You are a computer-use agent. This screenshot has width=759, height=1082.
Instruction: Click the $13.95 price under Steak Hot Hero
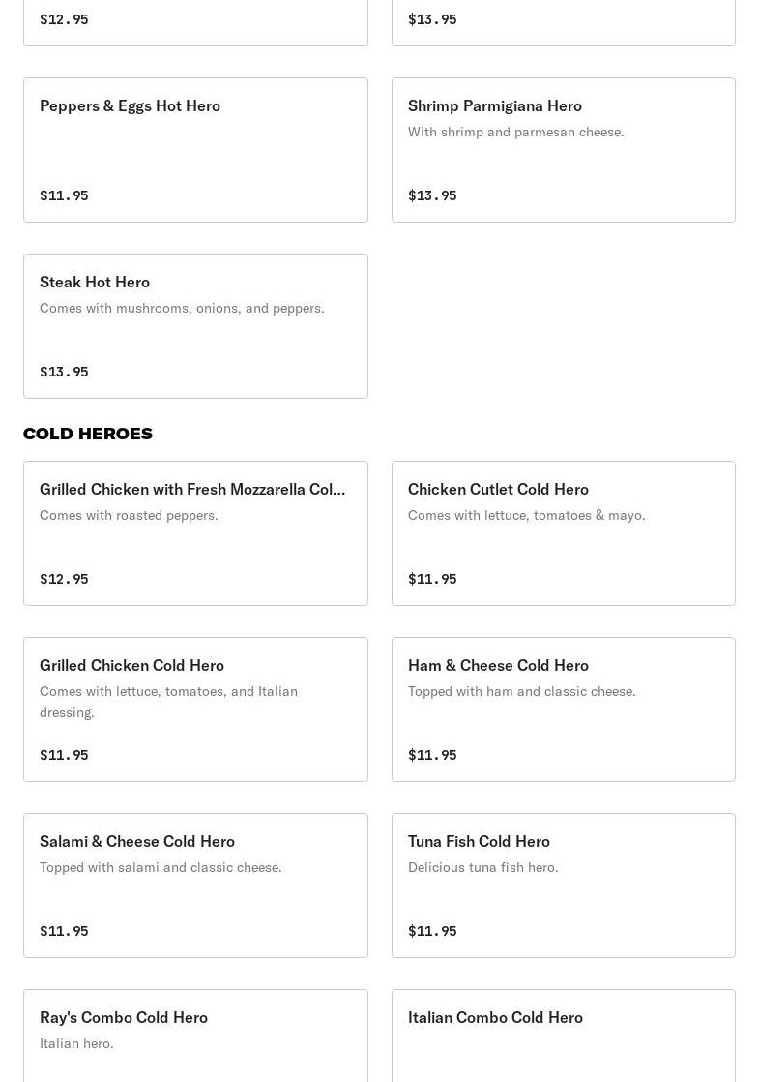[x=64, y=372]
